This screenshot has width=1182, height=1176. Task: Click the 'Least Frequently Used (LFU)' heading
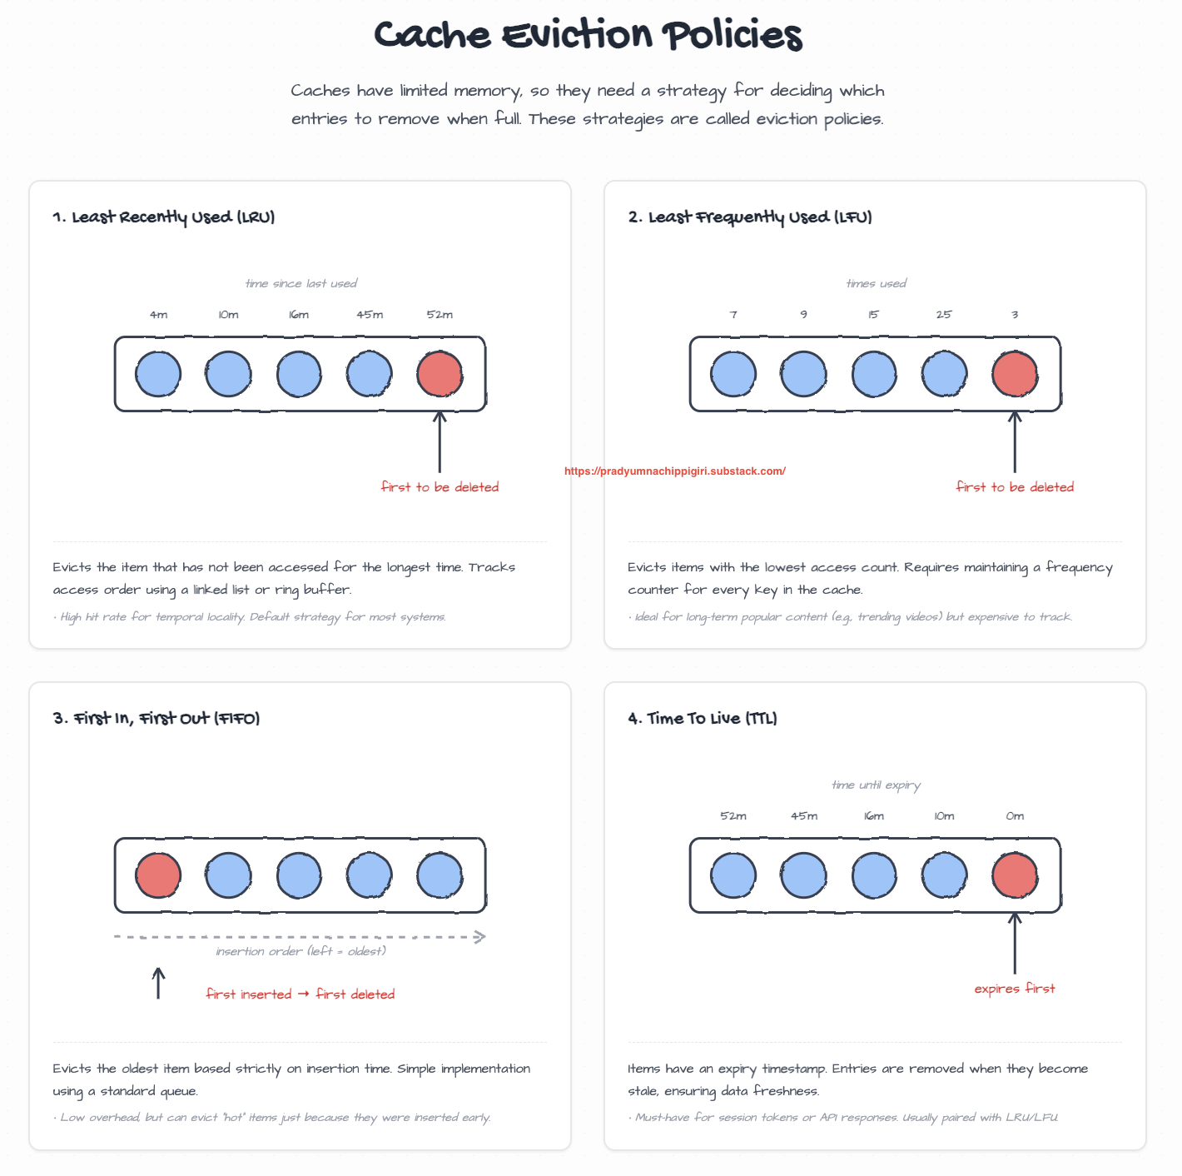pos(750,217)
